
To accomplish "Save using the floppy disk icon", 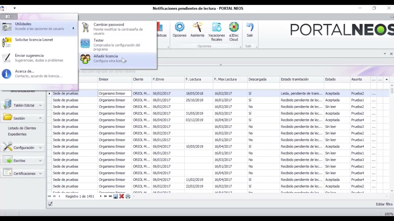I will tap(115, 196).
